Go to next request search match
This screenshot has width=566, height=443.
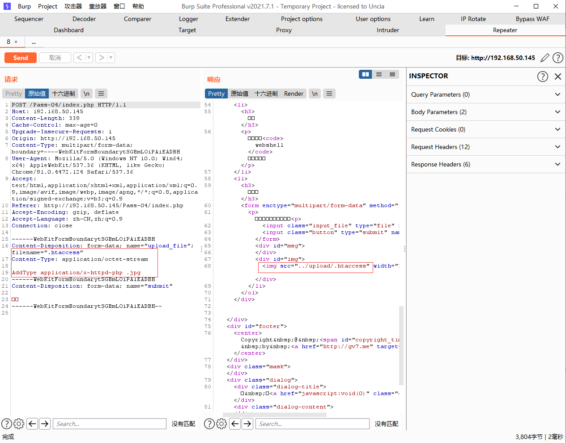coord(45,424)
